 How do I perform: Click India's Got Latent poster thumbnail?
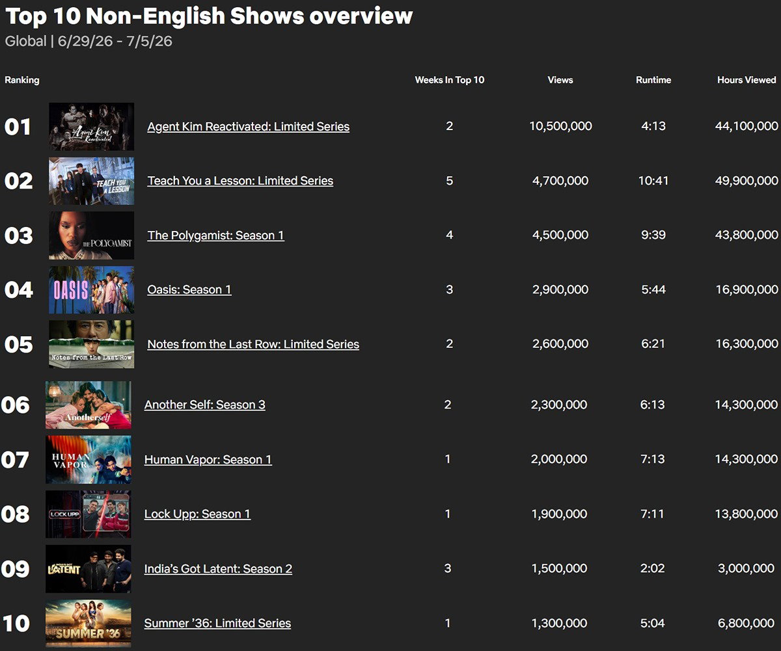point(89,568)
